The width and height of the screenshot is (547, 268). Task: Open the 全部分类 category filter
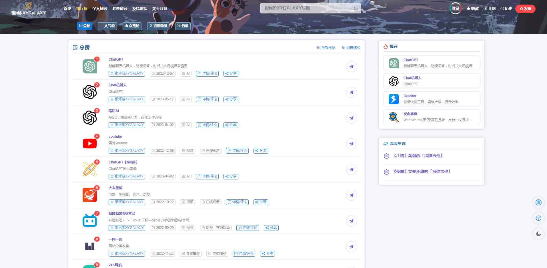[326, 48]
